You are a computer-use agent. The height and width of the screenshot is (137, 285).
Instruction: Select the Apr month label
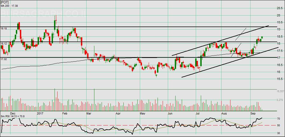pos(118,113)
